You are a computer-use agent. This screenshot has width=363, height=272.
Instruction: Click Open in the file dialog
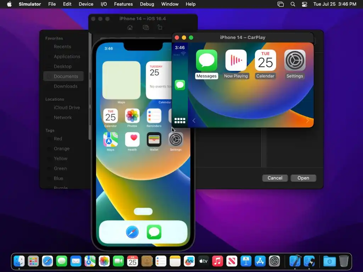pyautogui.click(x=303, y=178)
